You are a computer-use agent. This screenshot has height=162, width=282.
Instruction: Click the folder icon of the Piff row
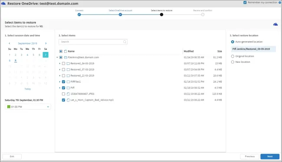[68, 88]
